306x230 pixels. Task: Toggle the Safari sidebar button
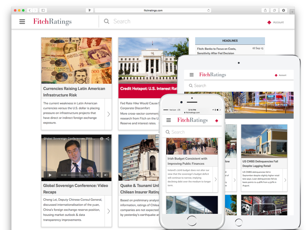point(43,10)
